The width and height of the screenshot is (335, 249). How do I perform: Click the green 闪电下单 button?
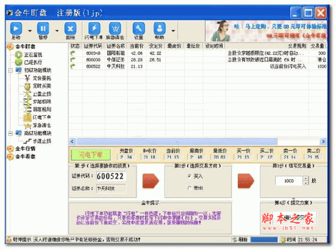coord(90,155)
